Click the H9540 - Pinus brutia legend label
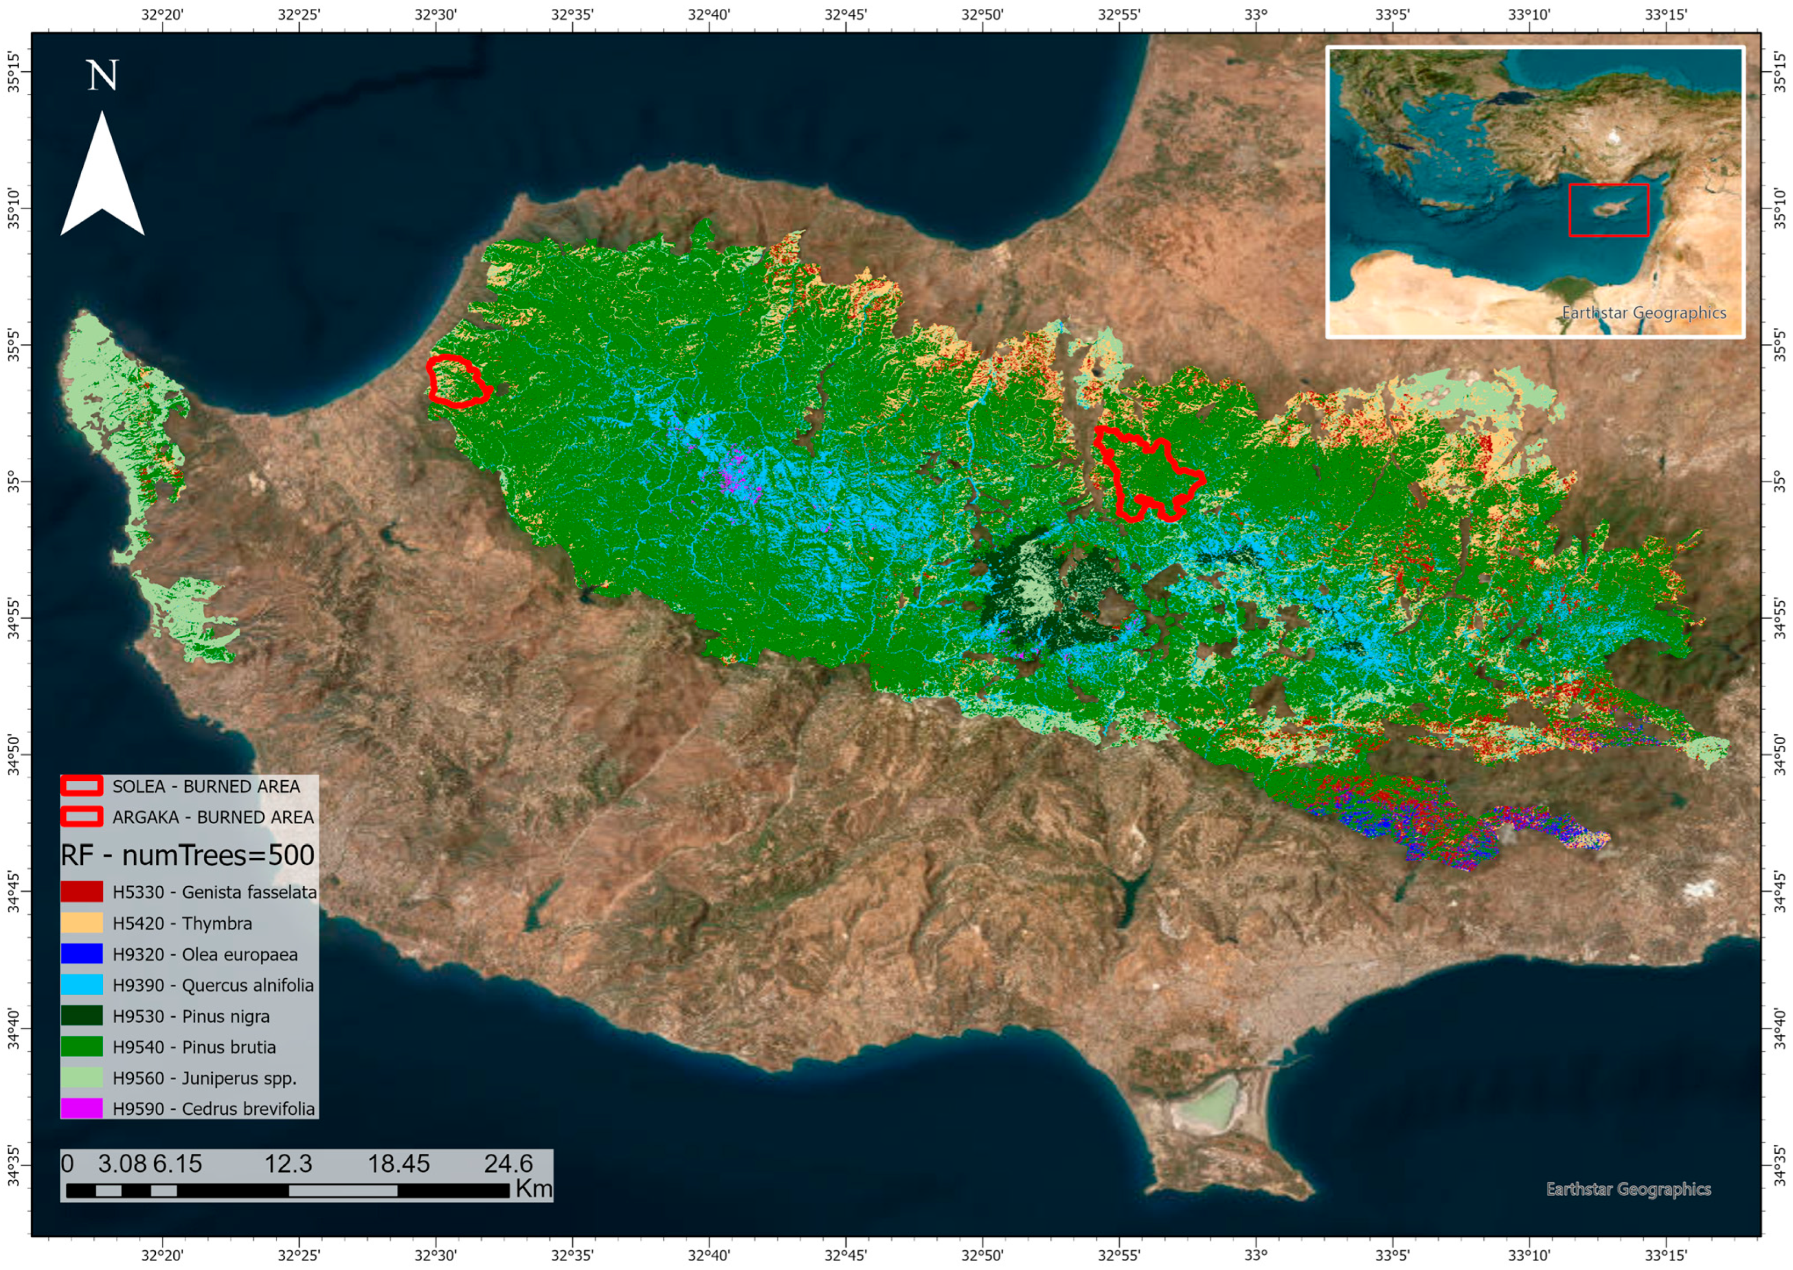The width and height of the screenshot is (1793, 1270). click(194, 1046)
